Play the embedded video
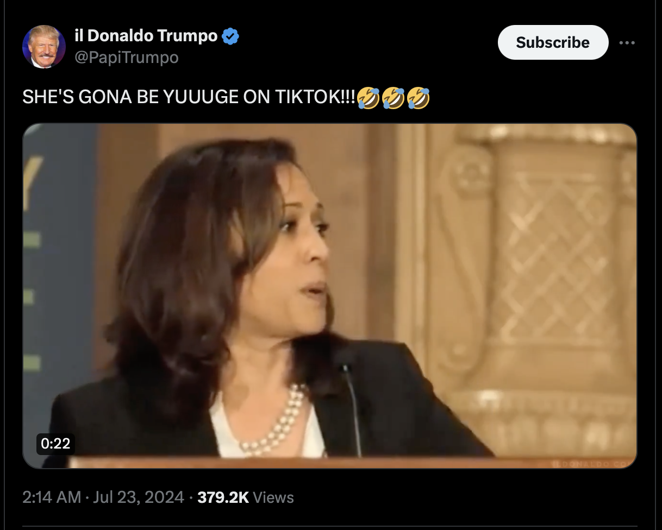The width and height of the screenshot is (662, 530). (x=329, y=296)
